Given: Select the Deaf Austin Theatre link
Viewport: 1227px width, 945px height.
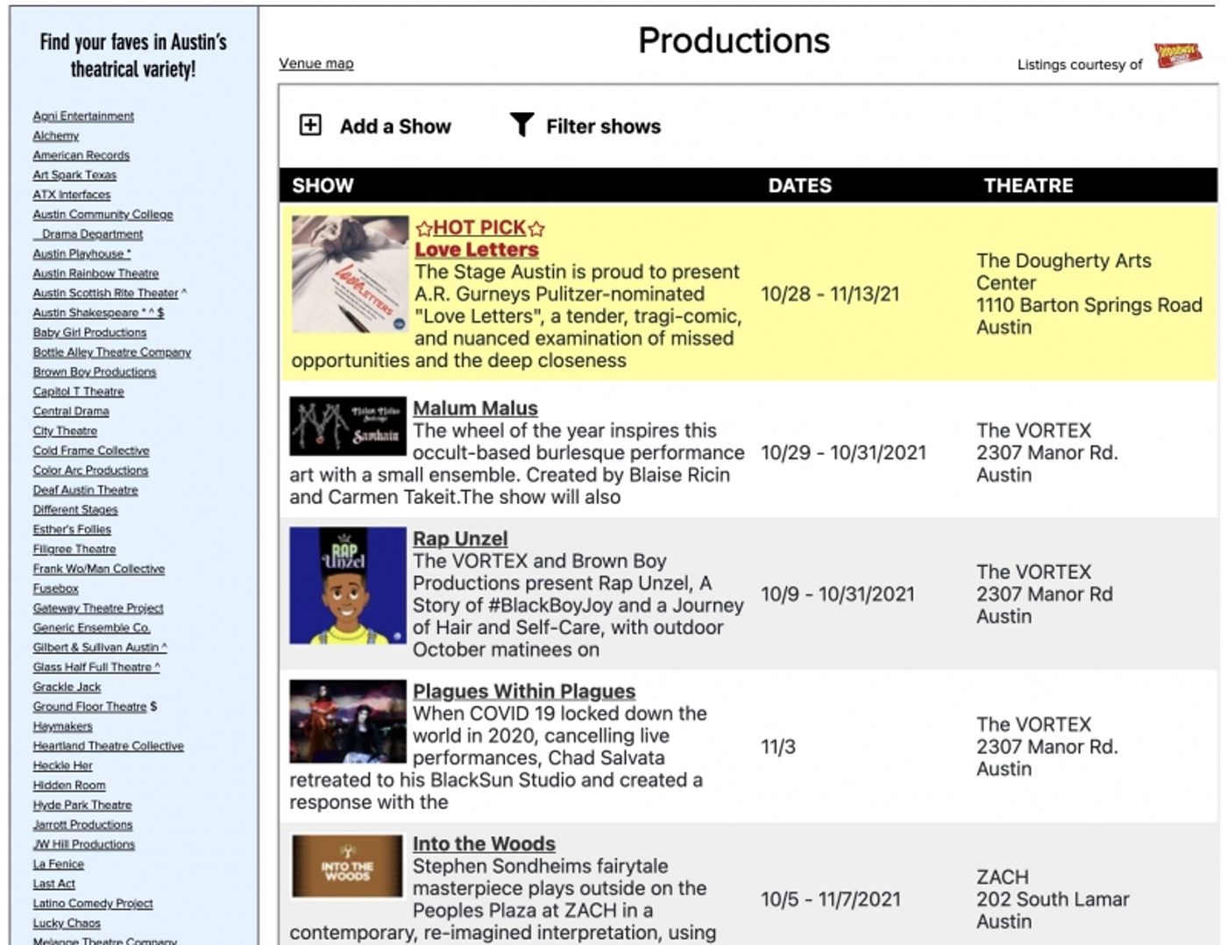Looking at the screenshot, I should (x=84, y=489).
